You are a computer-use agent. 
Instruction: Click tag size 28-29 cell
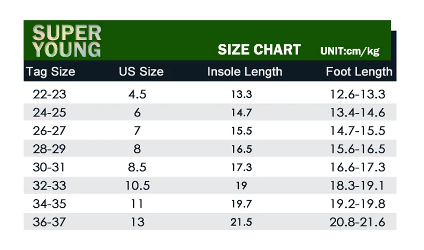point(49,149)
